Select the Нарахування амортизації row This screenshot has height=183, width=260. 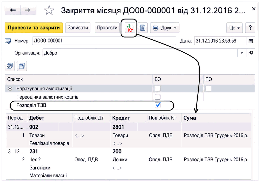pyautogui.click(x=130, y=89)
